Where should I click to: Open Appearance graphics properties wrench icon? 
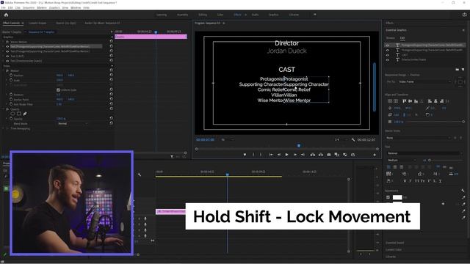[x=463, y=191]
